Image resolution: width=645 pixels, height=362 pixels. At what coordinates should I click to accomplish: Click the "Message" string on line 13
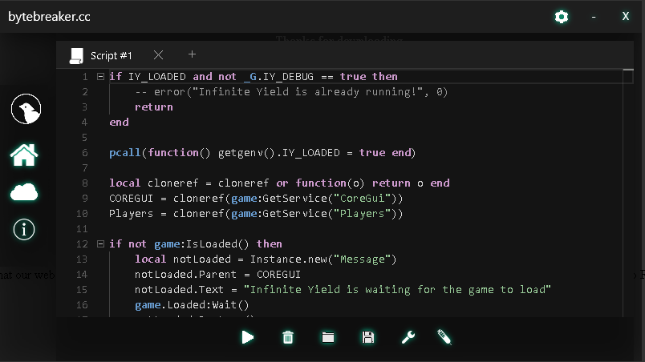[x=362, y=259]
